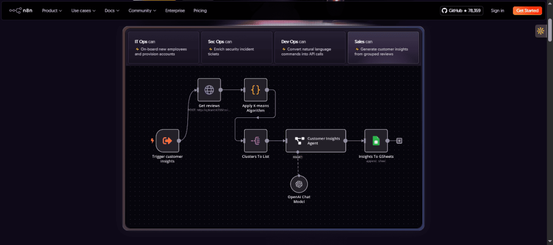Click output connector of Trigger node
The image size is (553, 245).
coord(179,141)
